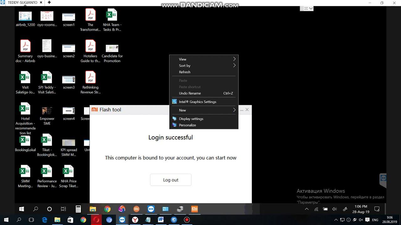The height and width of the screenshot is (225, 401).
Task: Open Rethinking Revenue Str... PDF
Action: (90, 82)
